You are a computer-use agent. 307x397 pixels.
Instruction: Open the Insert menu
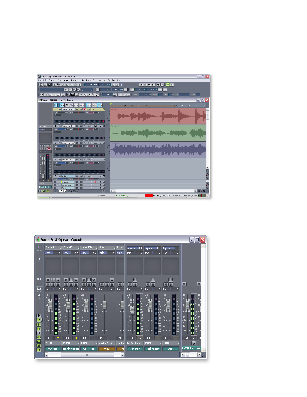tap(66, 80)
